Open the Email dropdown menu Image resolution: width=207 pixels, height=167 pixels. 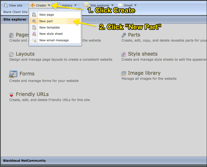click(x=135, y=5)
